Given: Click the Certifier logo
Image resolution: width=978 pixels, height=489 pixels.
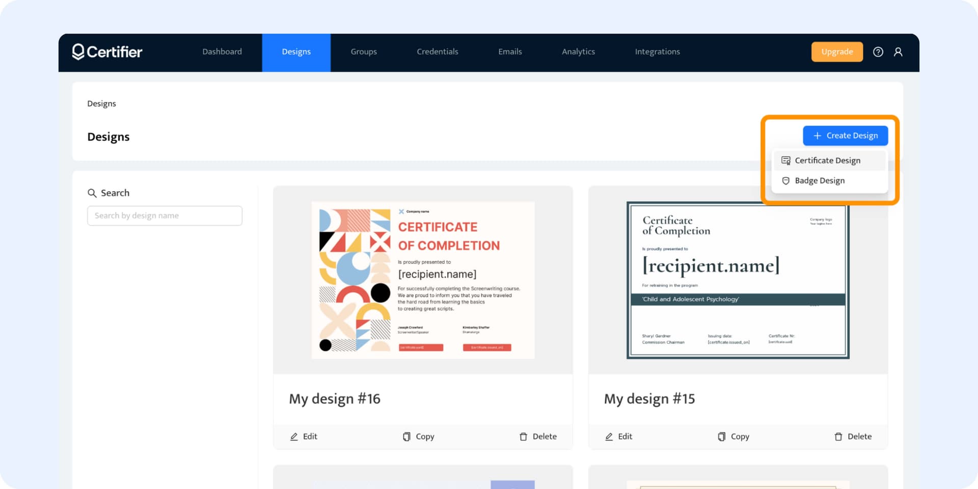Looking at the screenshot, I should (x=106, y=51).
